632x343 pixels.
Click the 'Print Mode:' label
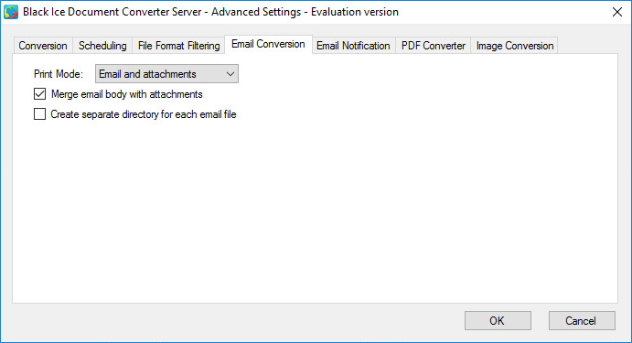click(x=59, y=74)
